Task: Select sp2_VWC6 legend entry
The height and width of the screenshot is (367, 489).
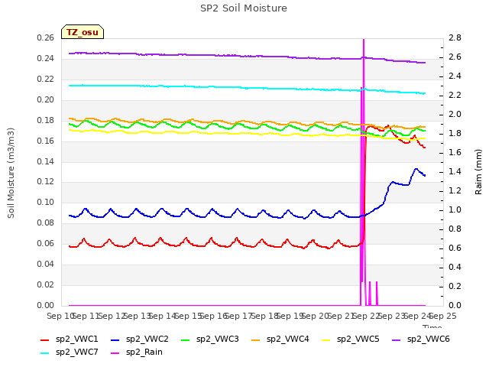Action: tap(421, 339)
